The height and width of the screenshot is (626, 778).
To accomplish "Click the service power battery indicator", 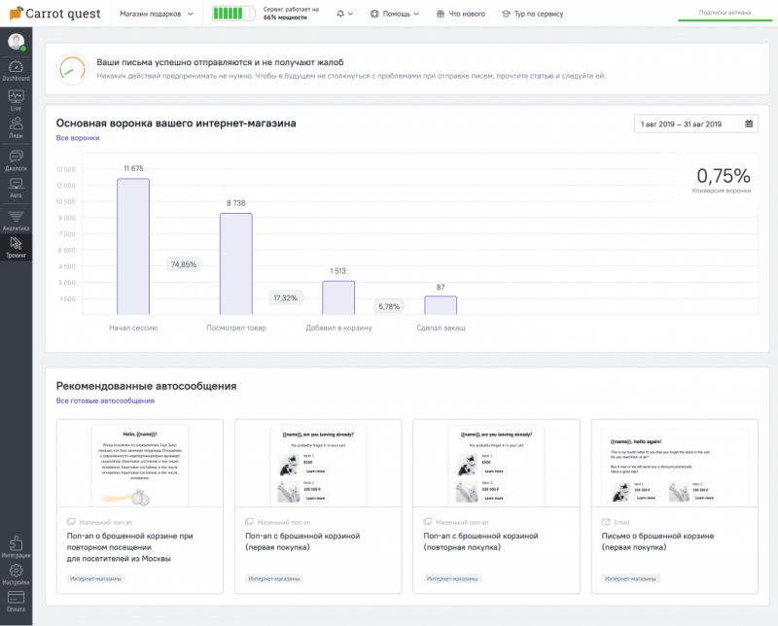I will pos(233,15).
